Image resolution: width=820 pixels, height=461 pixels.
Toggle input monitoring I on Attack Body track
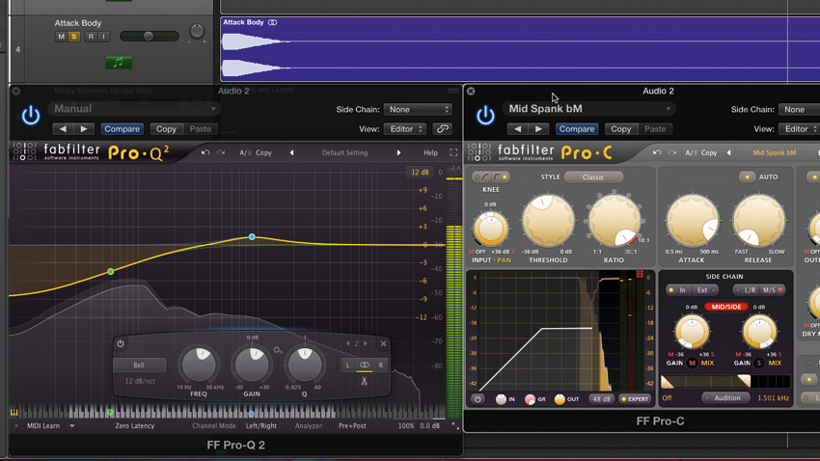[103, 37]
